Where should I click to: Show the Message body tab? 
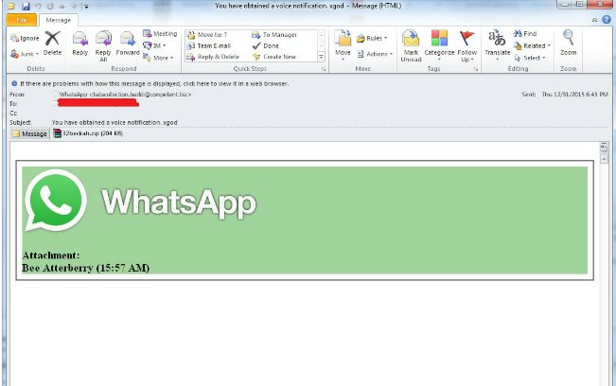[x=30, y=133]
